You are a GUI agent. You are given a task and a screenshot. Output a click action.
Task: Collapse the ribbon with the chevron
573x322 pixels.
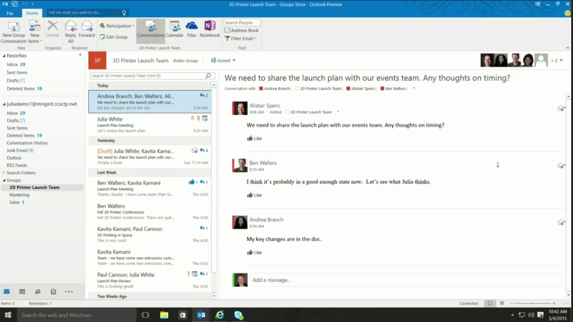[x=568, y=48]
